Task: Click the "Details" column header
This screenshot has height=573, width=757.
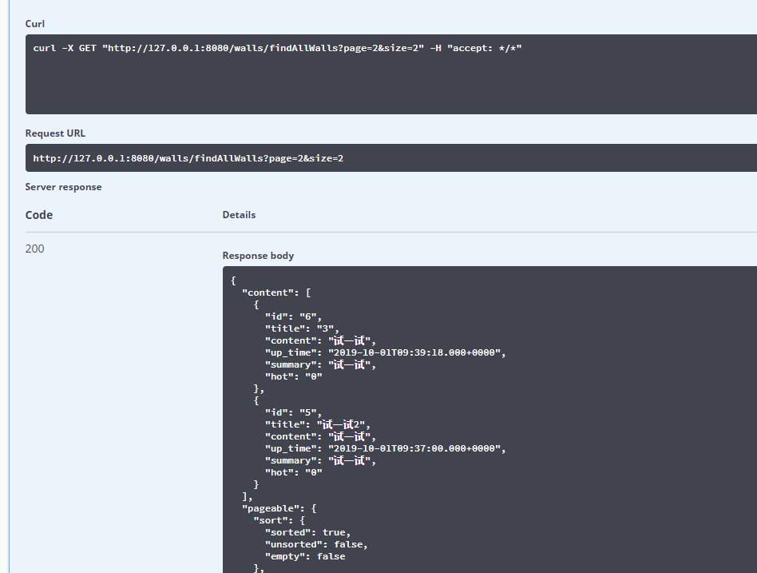Action: [x=239, y=215]
